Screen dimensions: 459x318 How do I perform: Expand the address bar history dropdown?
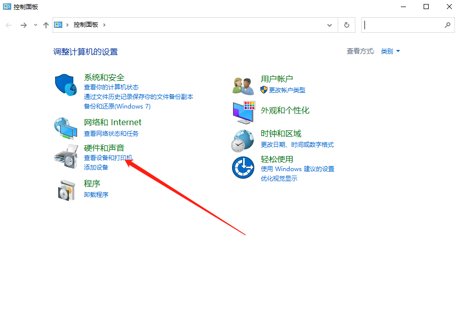329,25
